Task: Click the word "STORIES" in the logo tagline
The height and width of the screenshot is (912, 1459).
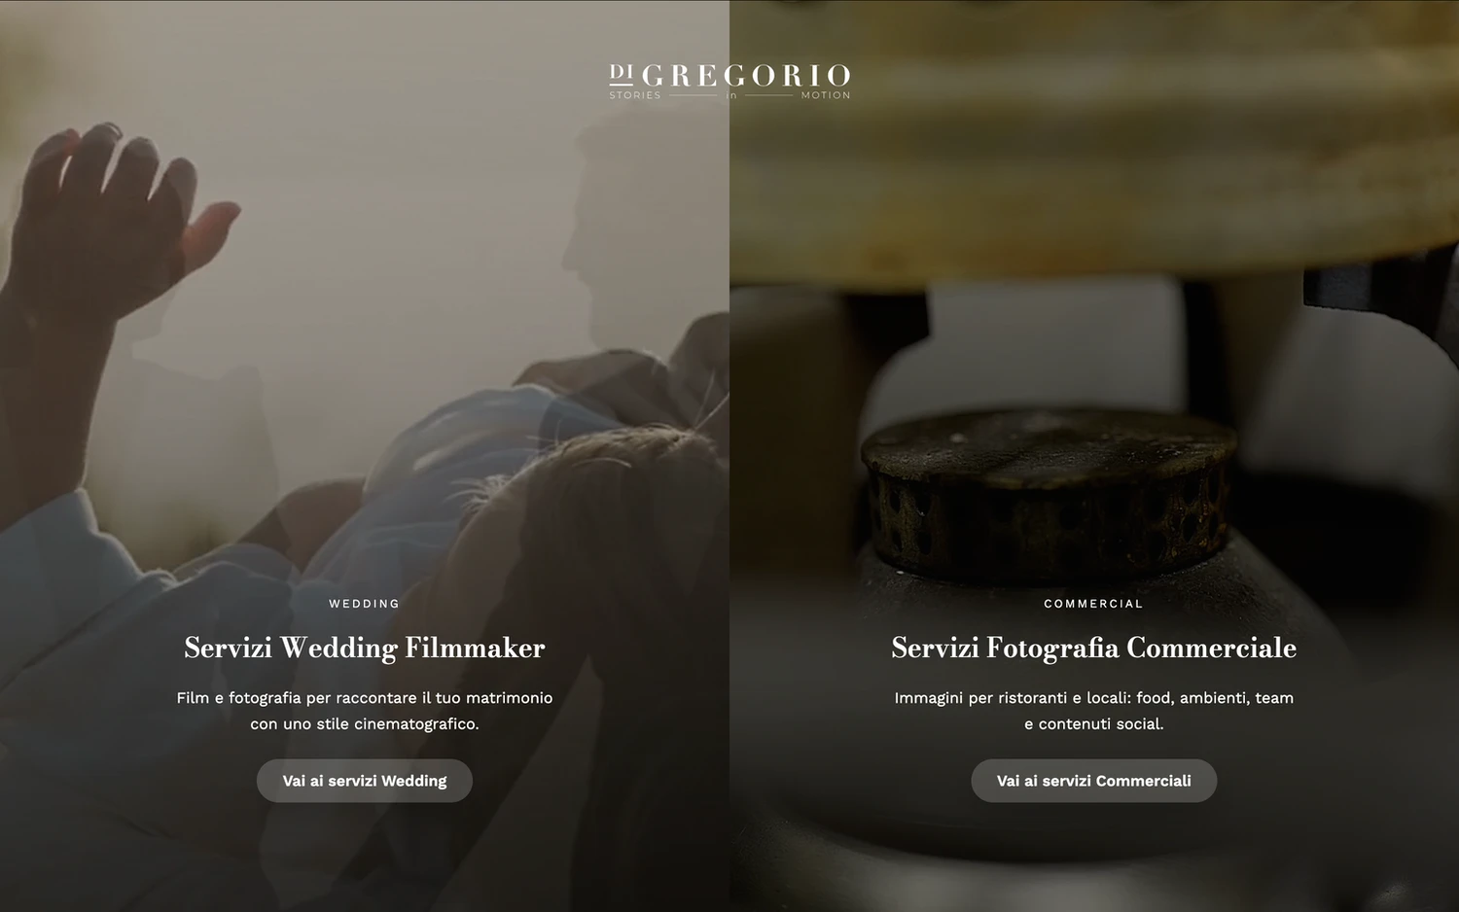Action: 635,95
